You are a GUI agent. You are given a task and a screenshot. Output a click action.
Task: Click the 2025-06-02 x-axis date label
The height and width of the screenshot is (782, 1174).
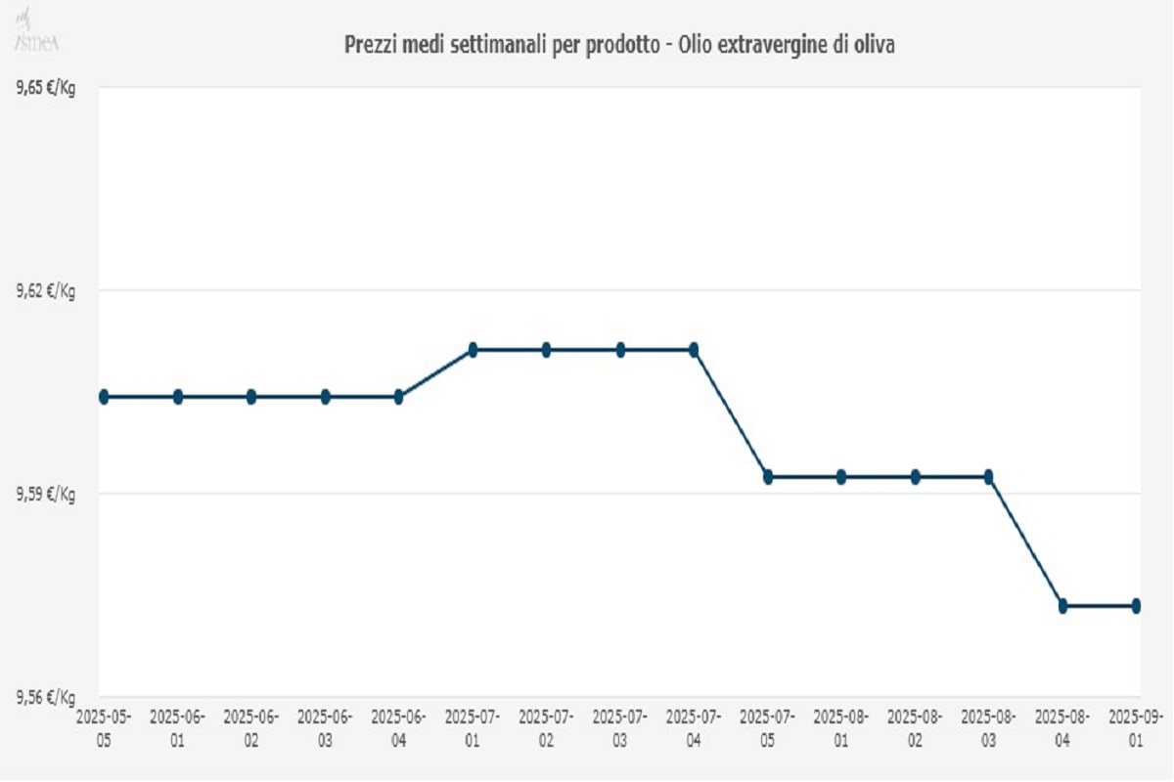(251, 729)
